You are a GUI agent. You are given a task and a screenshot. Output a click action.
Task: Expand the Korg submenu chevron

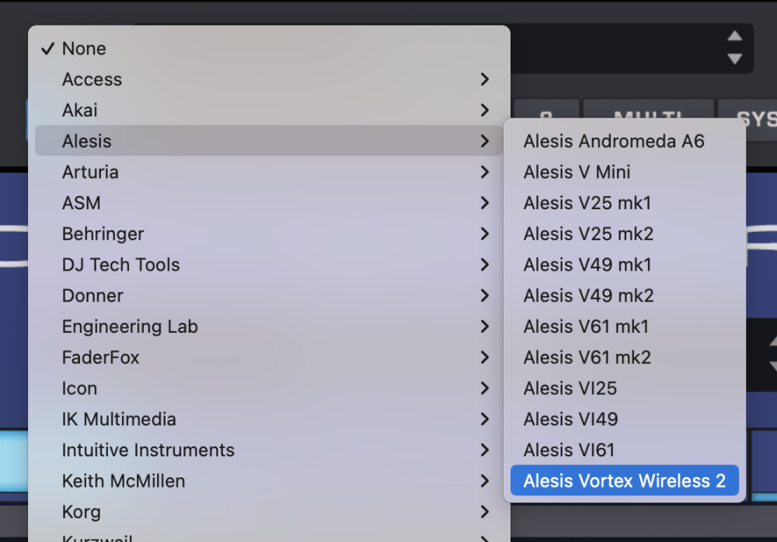485,512
